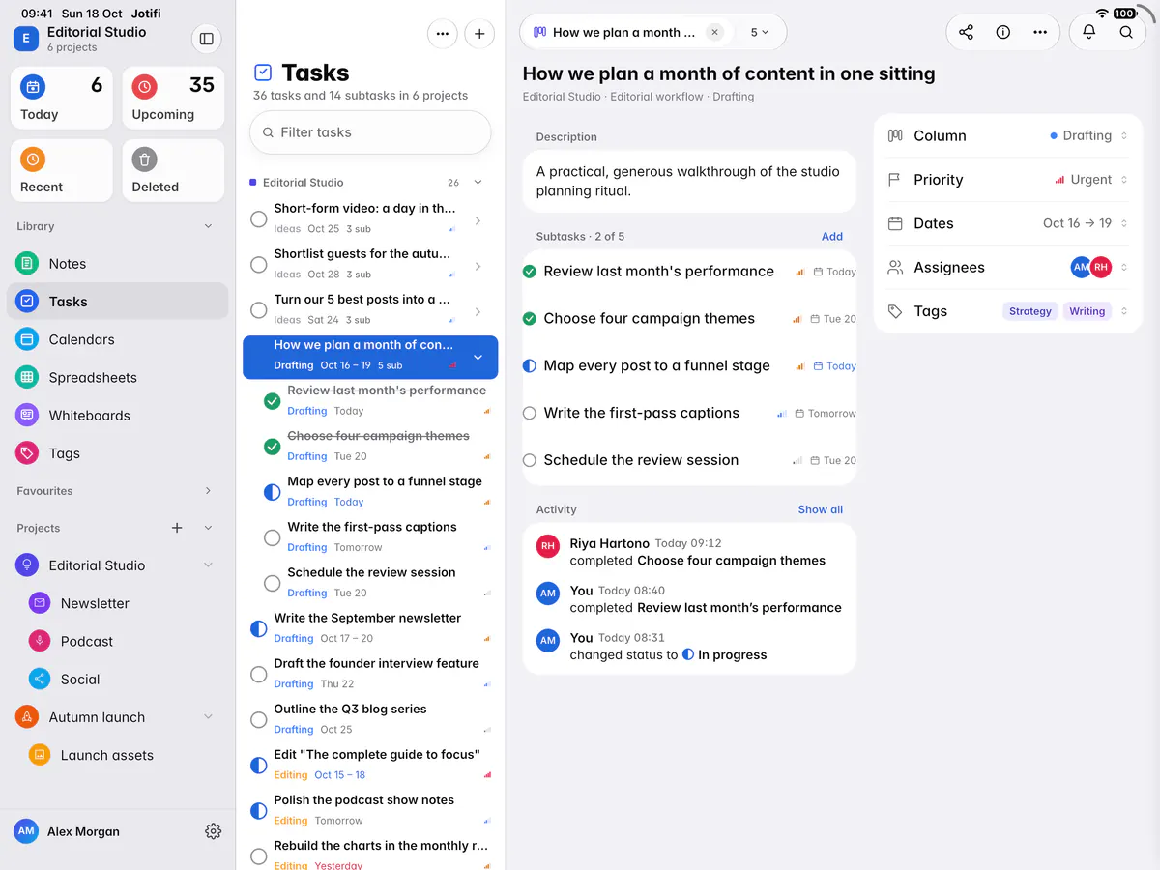The height and width of the screenshot is (870, 1160).
Task: Remove or open the Strategy tag chip
Action: tap(1030, 311)
